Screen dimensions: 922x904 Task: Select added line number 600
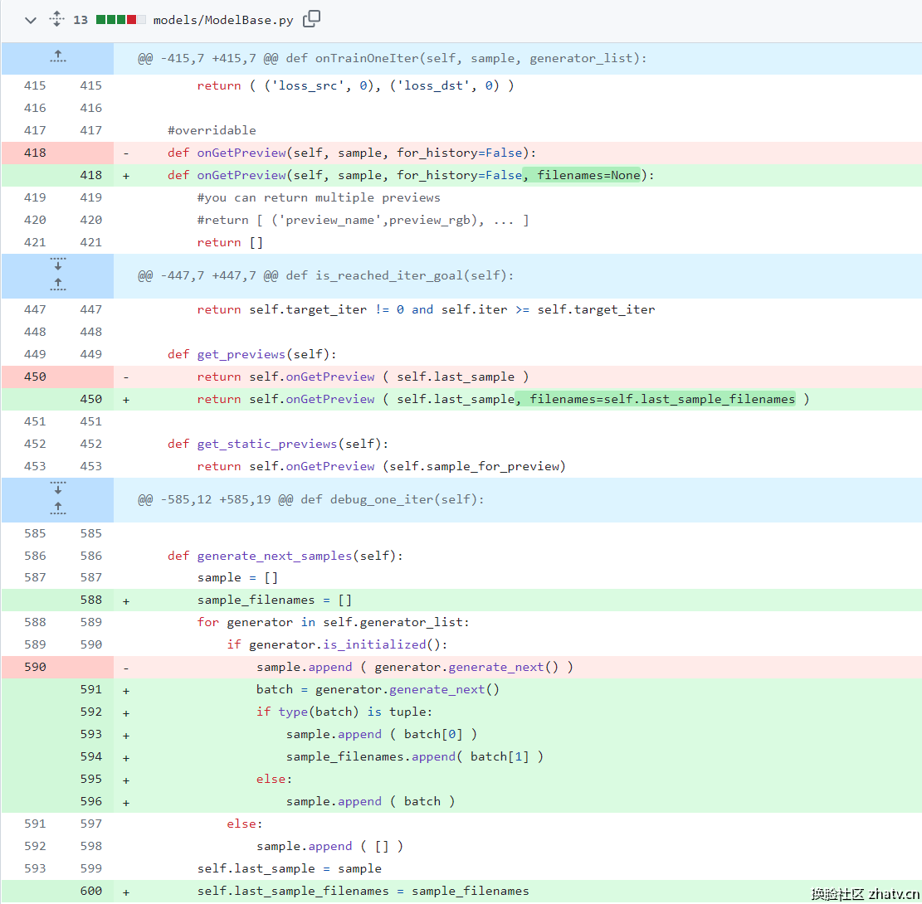(x=90, y=891)
